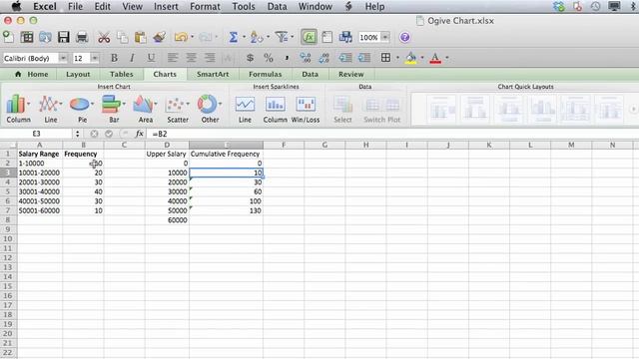
Task: Center text alignment
Action: coord(191,58)
